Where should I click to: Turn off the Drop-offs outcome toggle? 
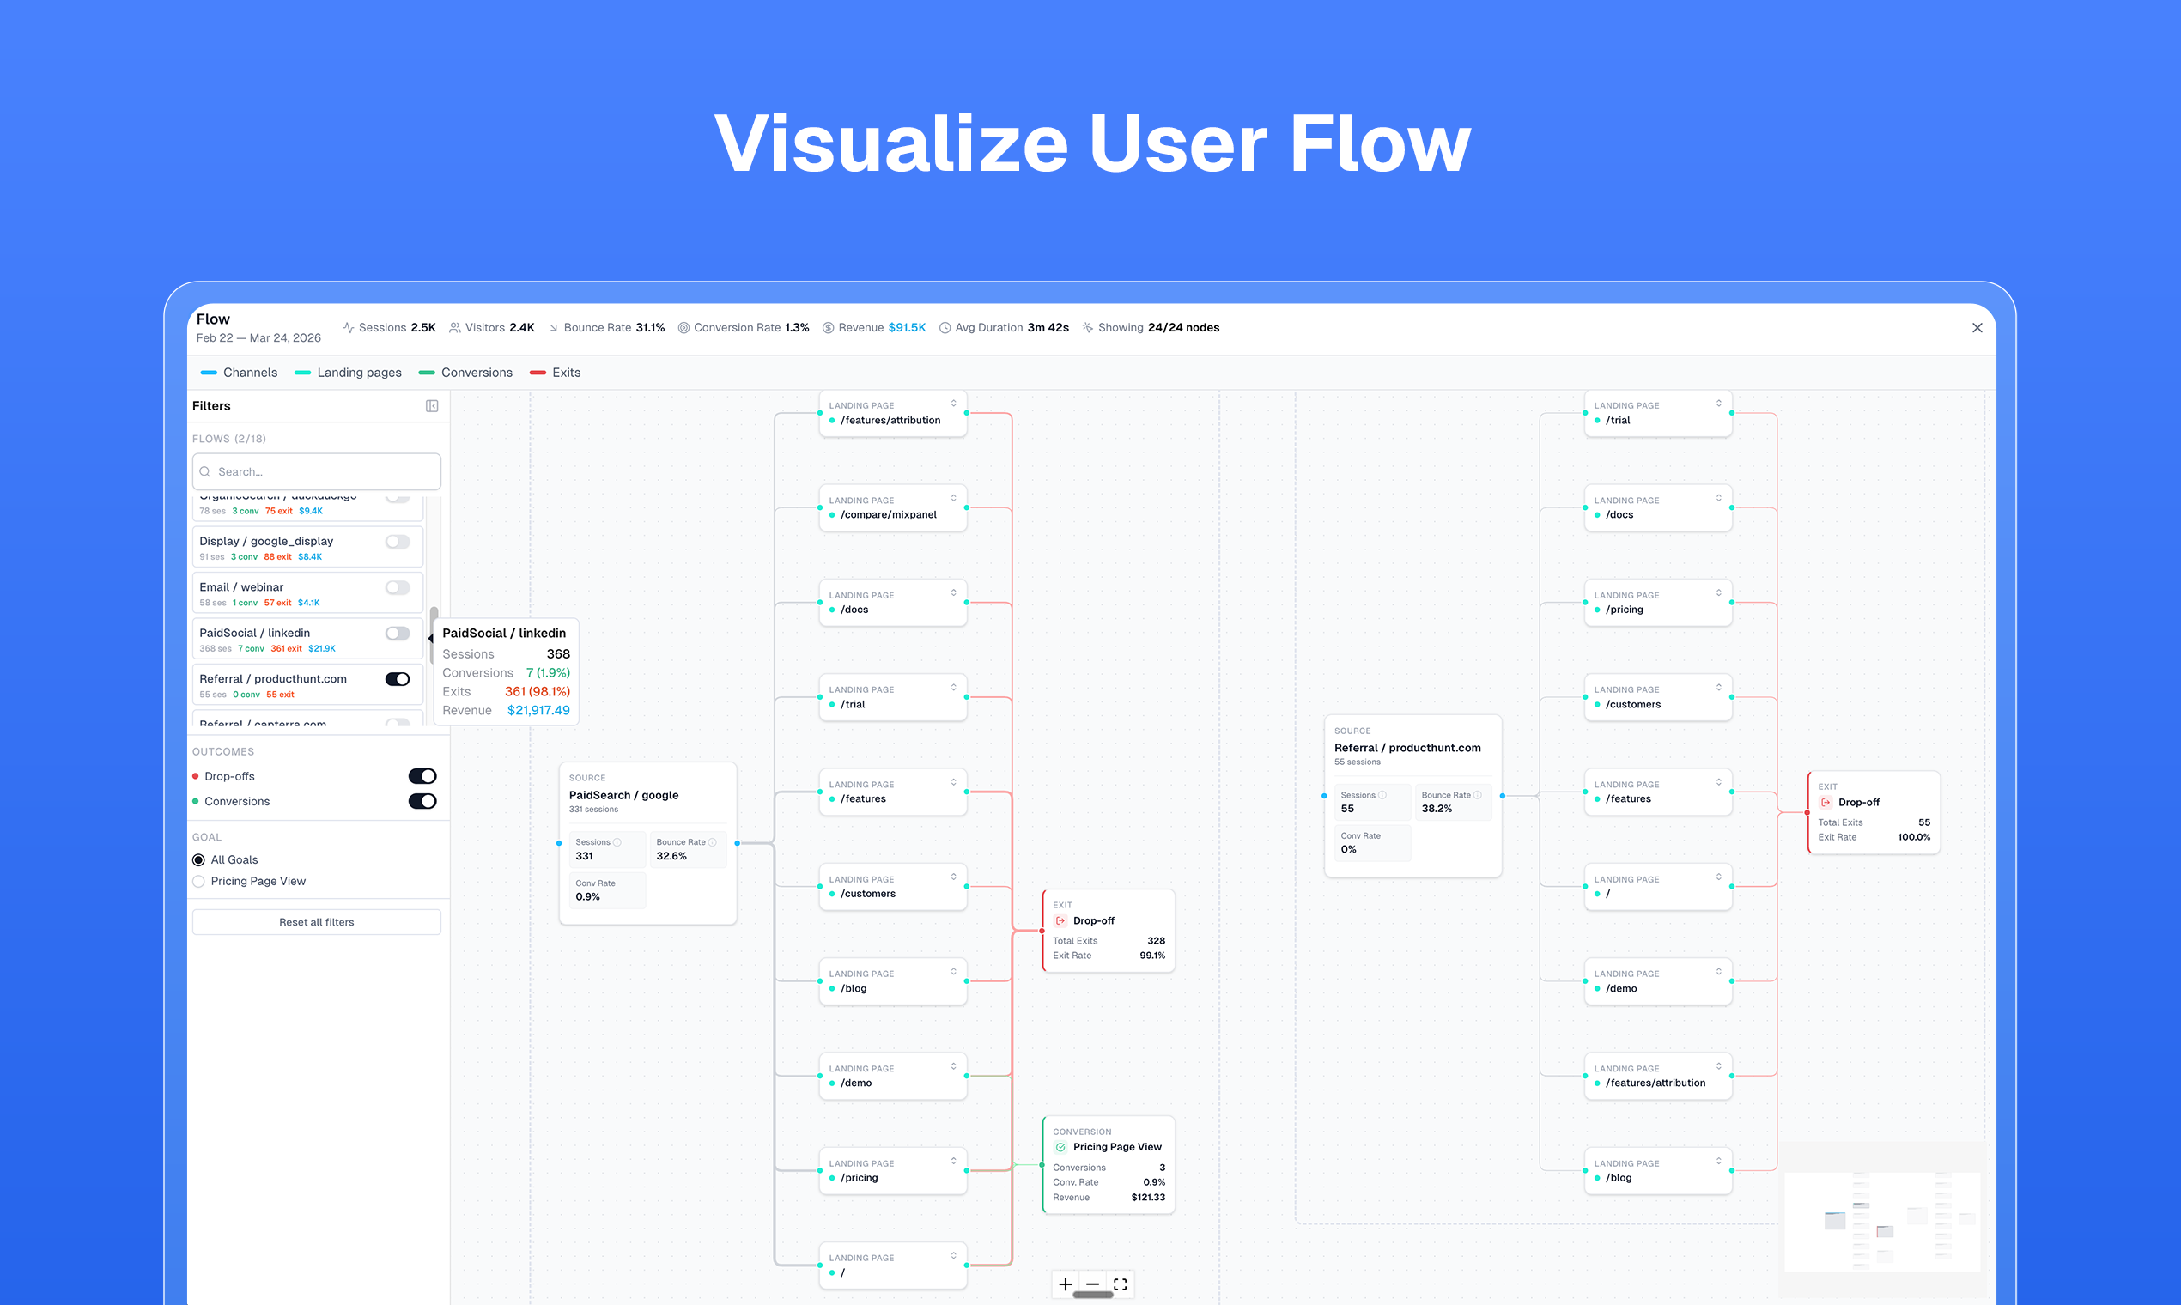pyautogui.click(x=422, y=775)
